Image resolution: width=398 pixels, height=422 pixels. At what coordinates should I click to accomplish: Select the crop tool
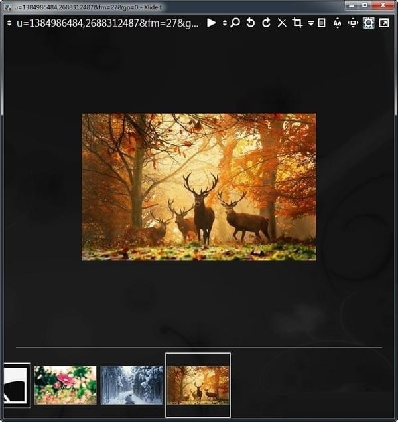pos(297,23)
